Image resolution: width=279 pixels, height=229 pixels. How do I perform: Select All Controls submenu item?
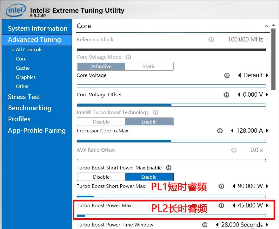coord(29,49)
